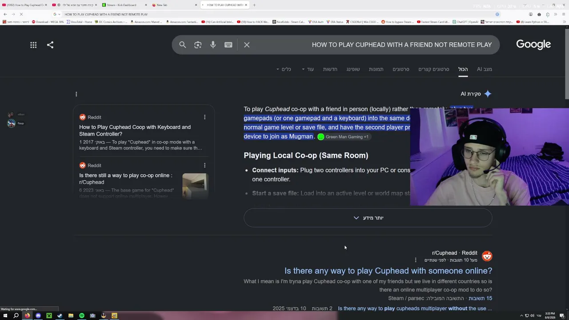The height and width of the screenshot is (320, 569).
Task: Close the New Tab browser tab
Action: (196, 5)
